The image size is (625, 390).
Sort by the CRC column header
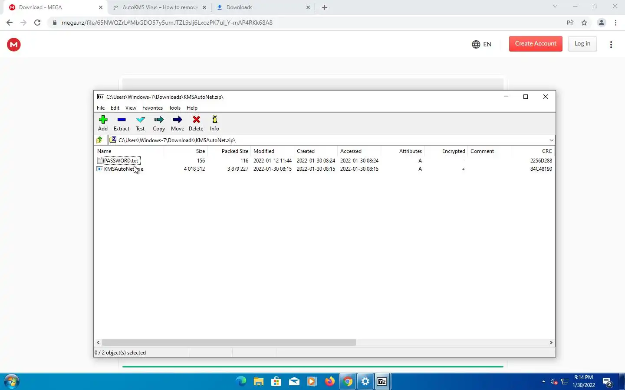click(x=533, y=151)
